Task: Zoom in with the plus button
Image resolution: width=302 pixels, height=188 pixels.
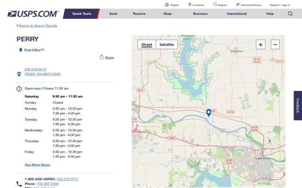Action: (x=260, y=45)
